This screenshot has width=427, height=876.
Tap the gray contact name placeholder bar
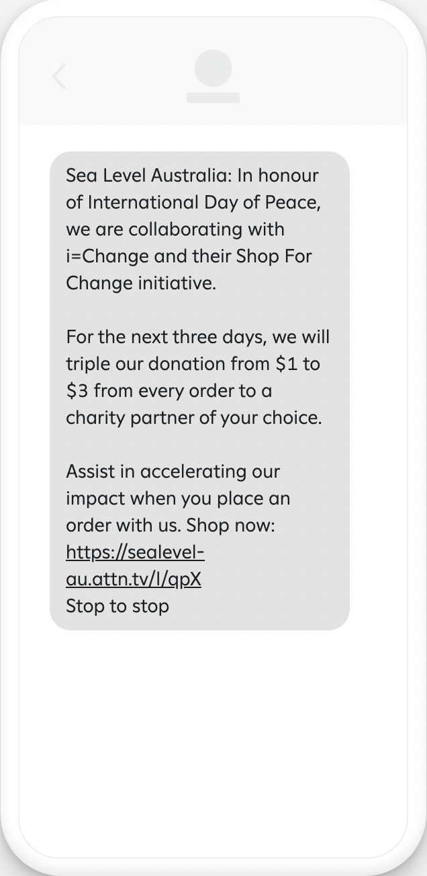point(213,98)
